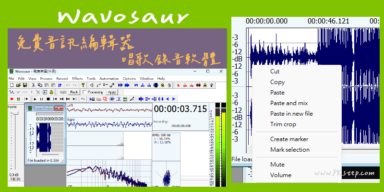Click the rewind transport button

point(62,99)
